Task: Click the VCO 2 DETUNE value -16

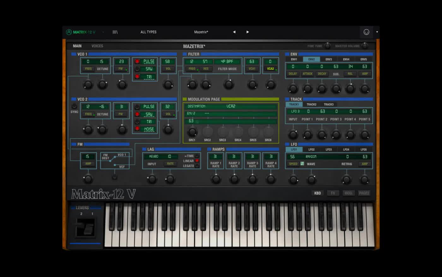Action: pyautogui.click(x=102, y=107)
